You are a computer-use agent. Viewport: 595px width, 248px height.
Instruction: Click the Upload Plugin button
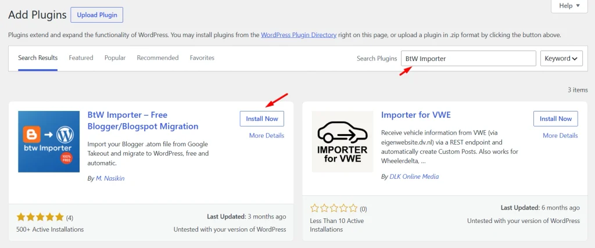pyautogui.click(x=97, y=15)
